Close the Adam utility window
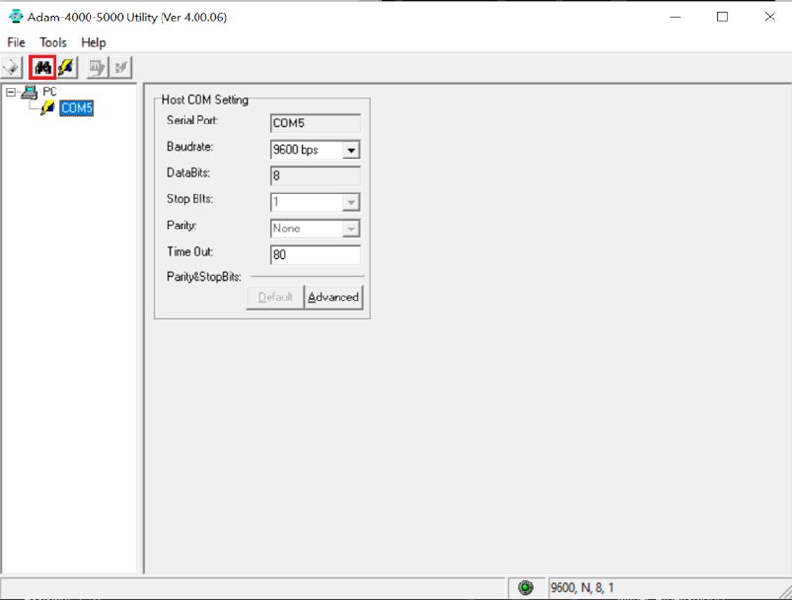This screenshot has width=792, height=600. [770, 17]
